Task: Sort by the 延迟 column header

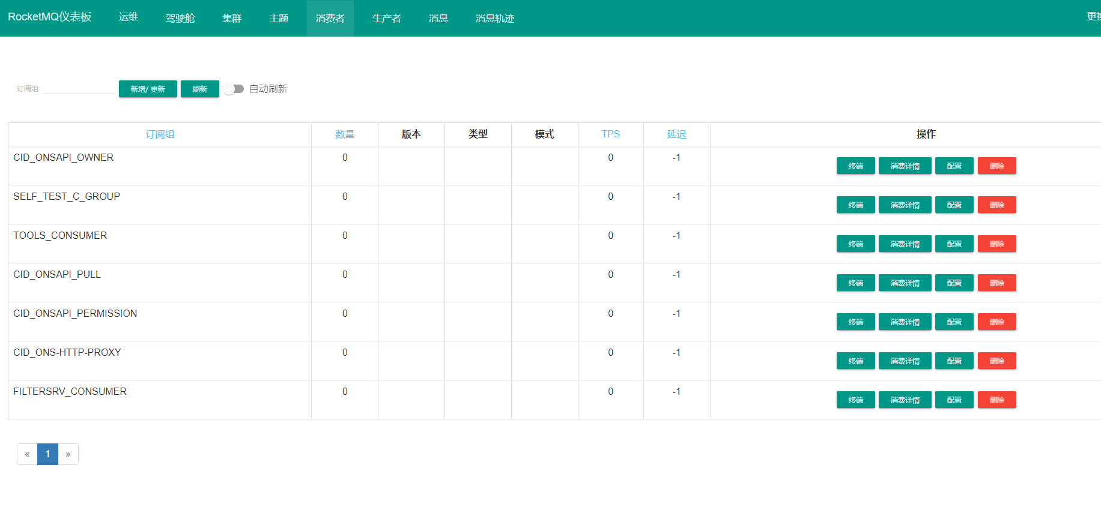Action: [x=677, y=134]
